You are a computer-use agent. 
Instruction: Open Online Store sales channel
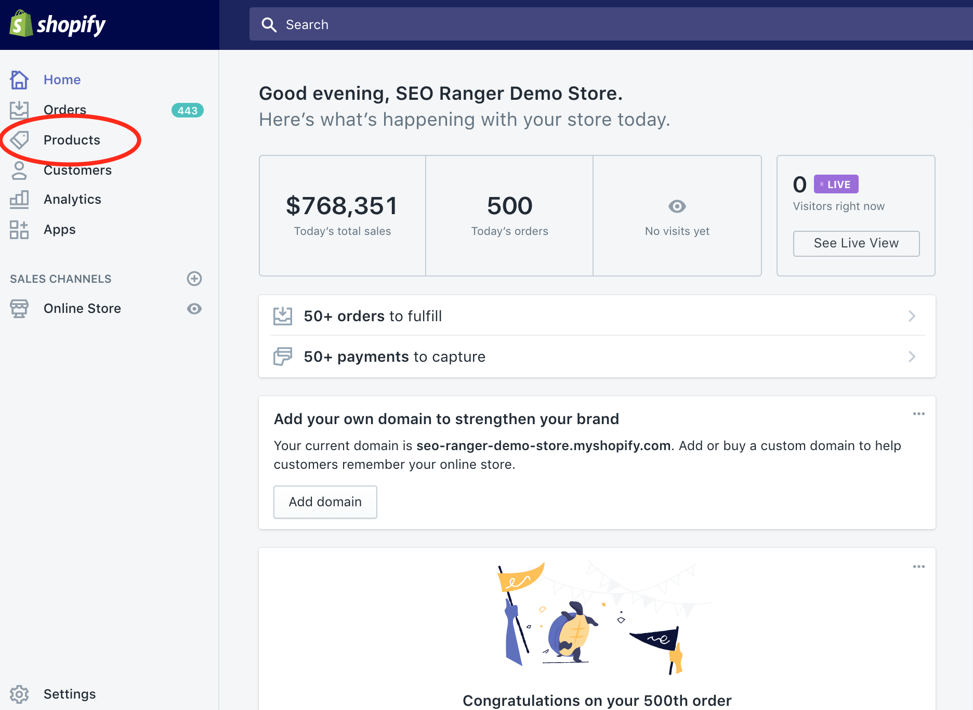(x=82, y=308)
